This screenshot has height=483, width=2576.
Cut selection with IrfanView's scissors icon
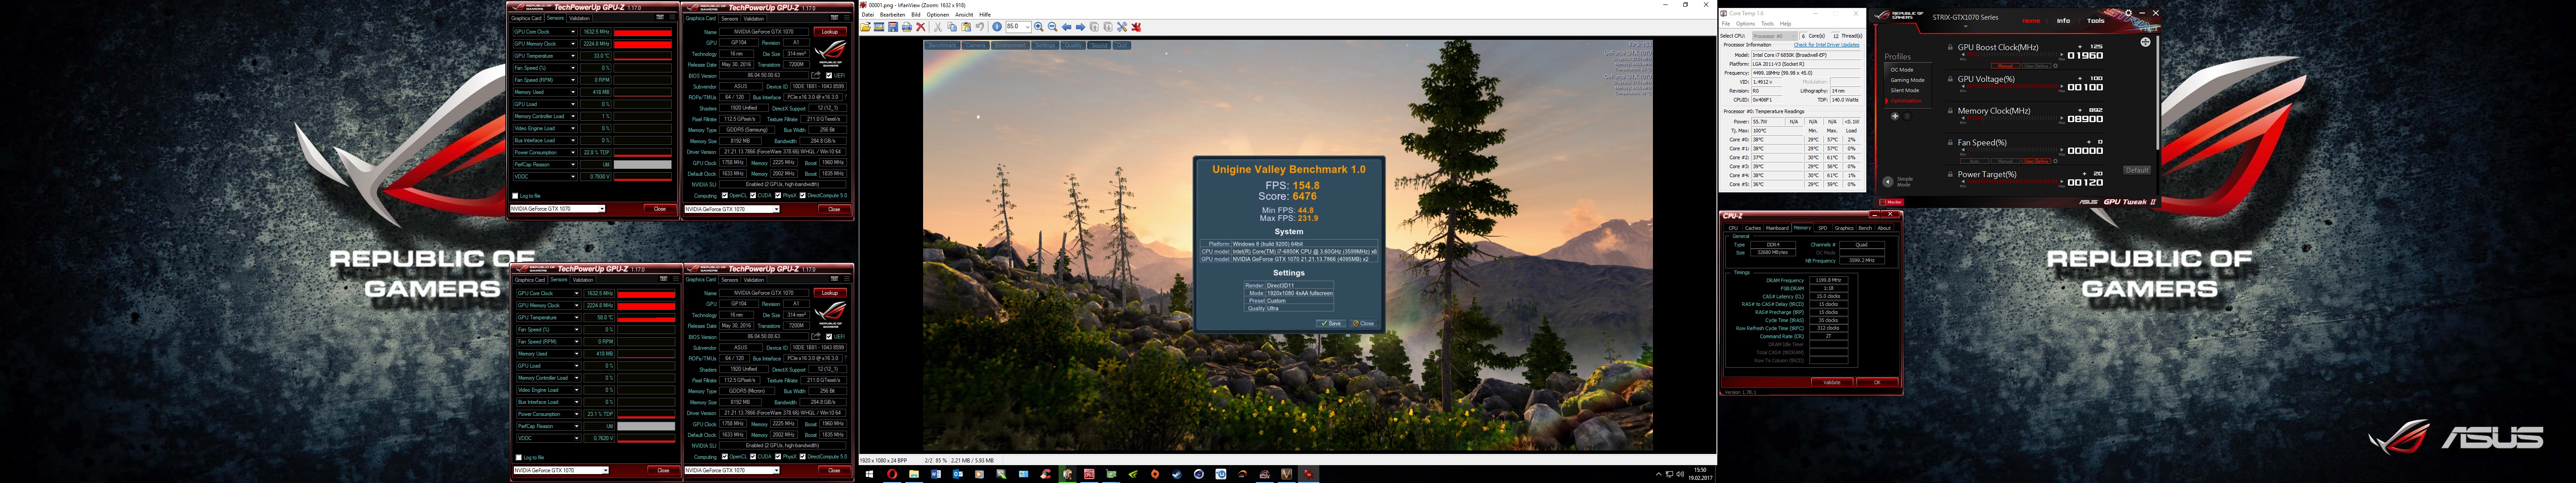click(x=938, y=27)
